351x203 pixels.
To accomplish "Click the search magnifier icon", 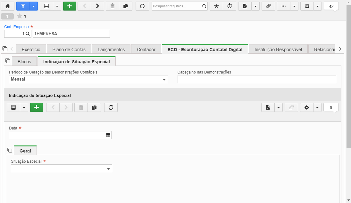I will (204, 6).
